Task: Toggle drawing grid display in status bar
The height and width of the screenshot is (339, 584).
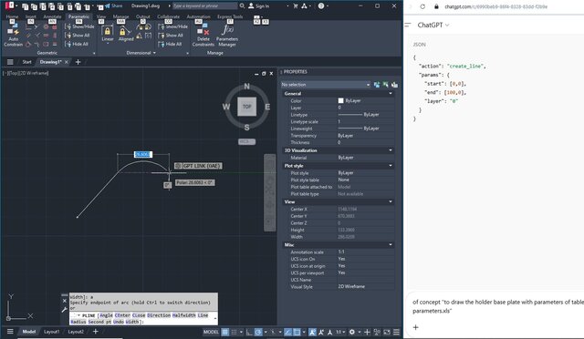Action: point(225,332)
